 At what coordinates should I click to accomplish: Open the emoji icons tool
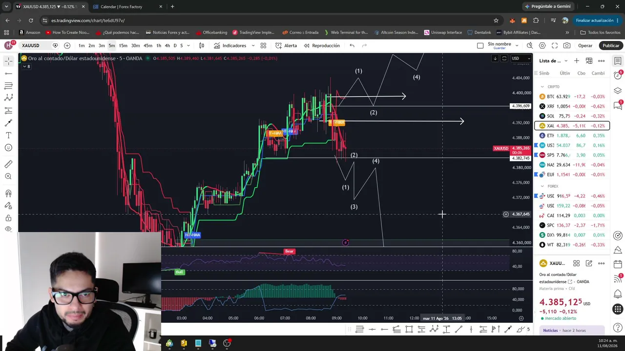[x=8, y=148]
